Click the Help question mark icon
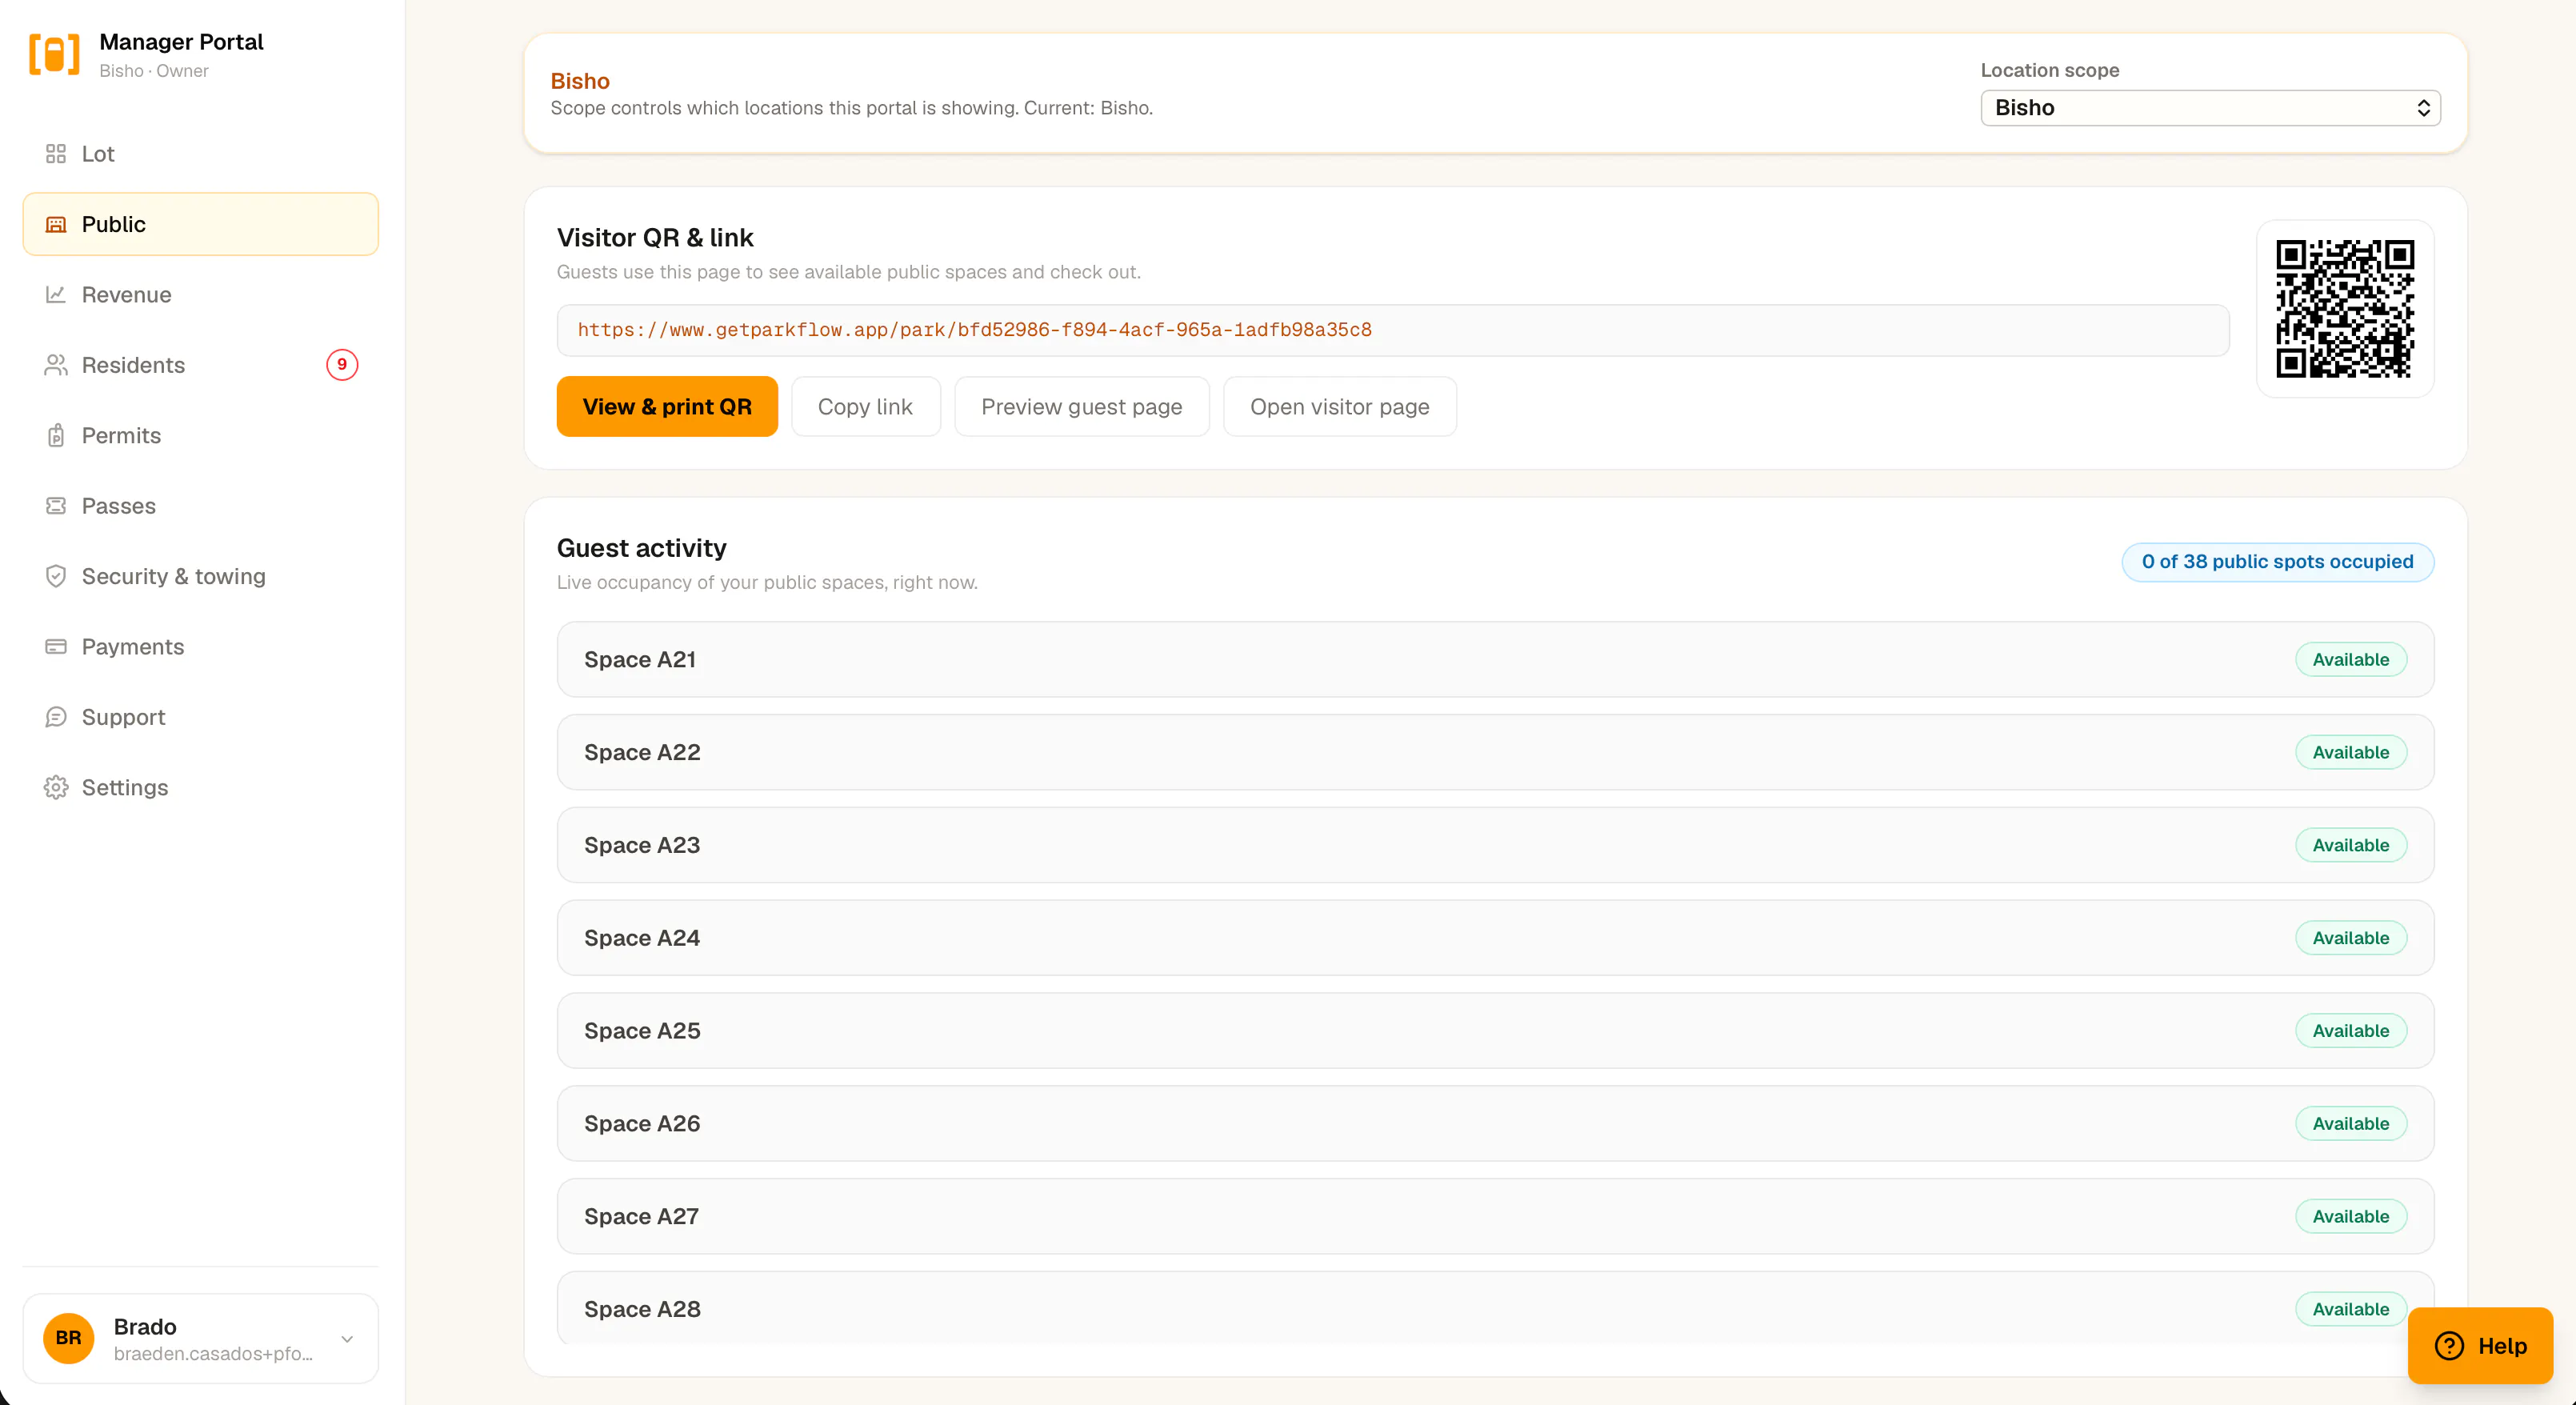This screenshot has height=1405, width=2576. point(2449,1346)
